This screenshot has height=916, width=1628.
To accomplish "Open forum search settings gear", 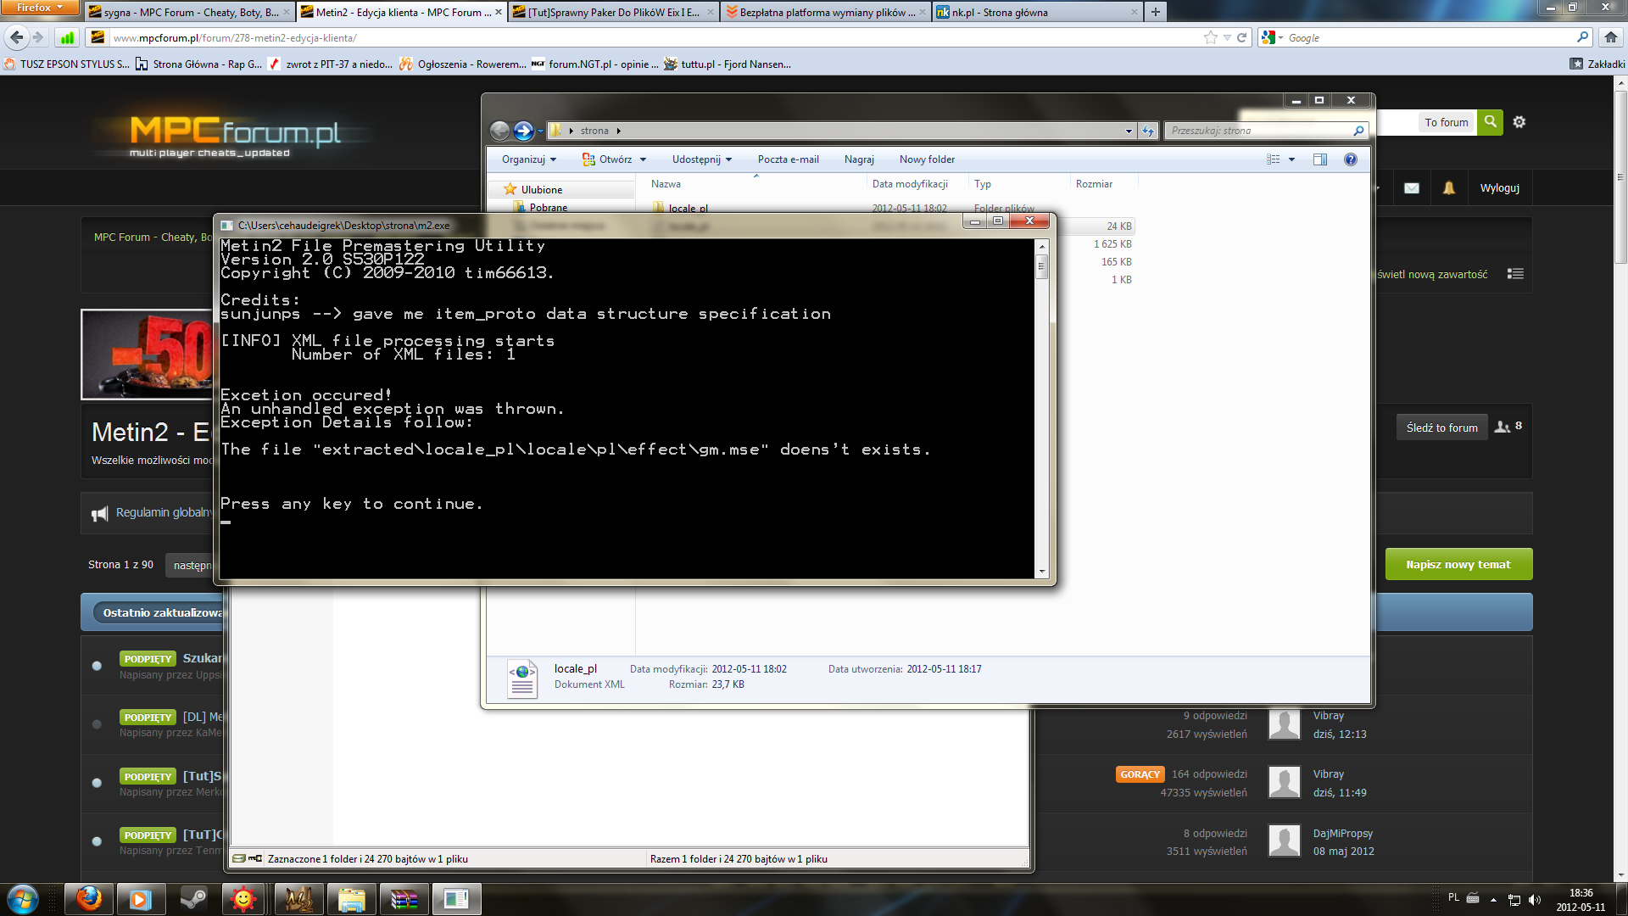I will tap(1519, 122).
